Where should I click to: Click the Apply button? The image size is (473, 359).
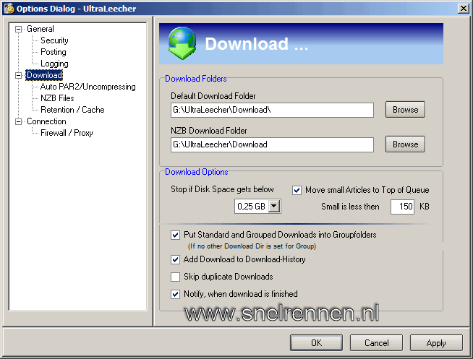(436, 342)
